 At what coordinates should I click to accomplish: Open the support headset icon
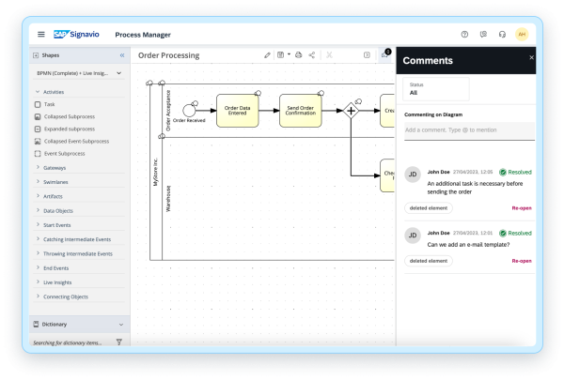click(502, 35)
